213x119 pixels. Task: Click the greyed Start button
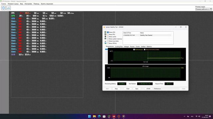(107, 89)
